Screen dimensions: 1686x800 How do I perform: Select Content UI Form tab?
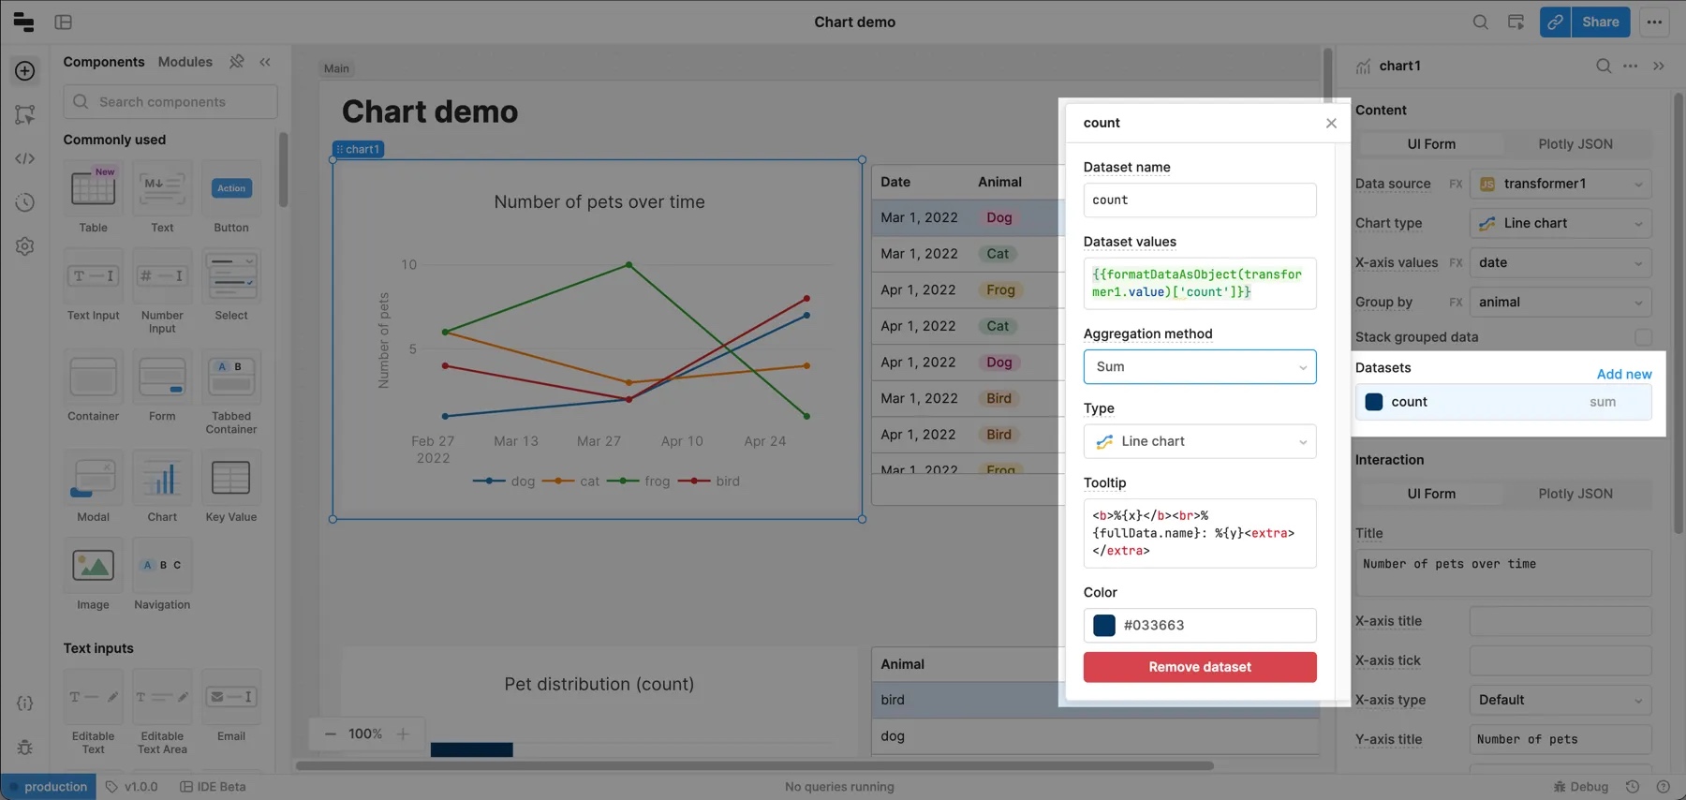point(1431,144)
